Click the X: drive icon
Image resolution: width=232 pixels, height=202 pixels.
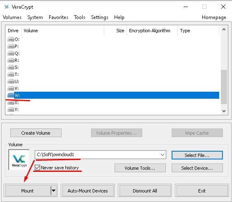tap(11, 102)
